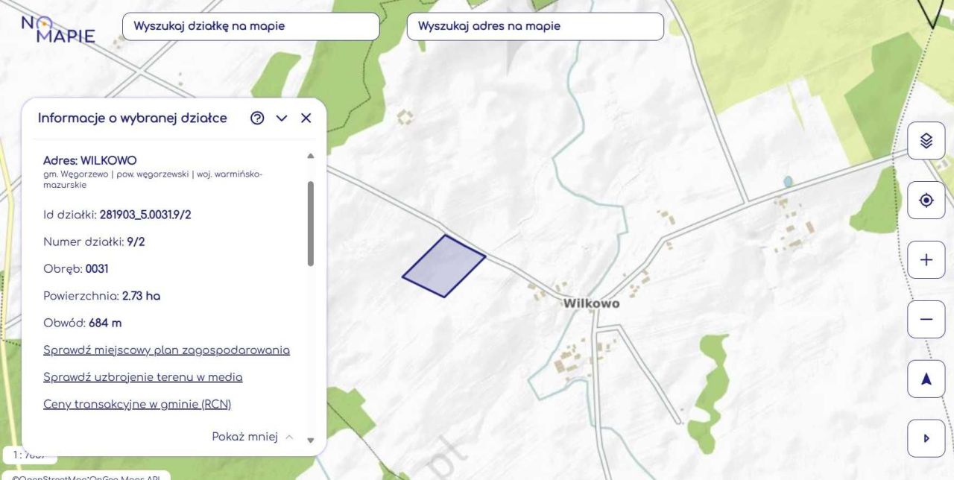Click 'Pokaż mniej' to show less
This screenshot has height=480, width=954.
coord(253,437)
